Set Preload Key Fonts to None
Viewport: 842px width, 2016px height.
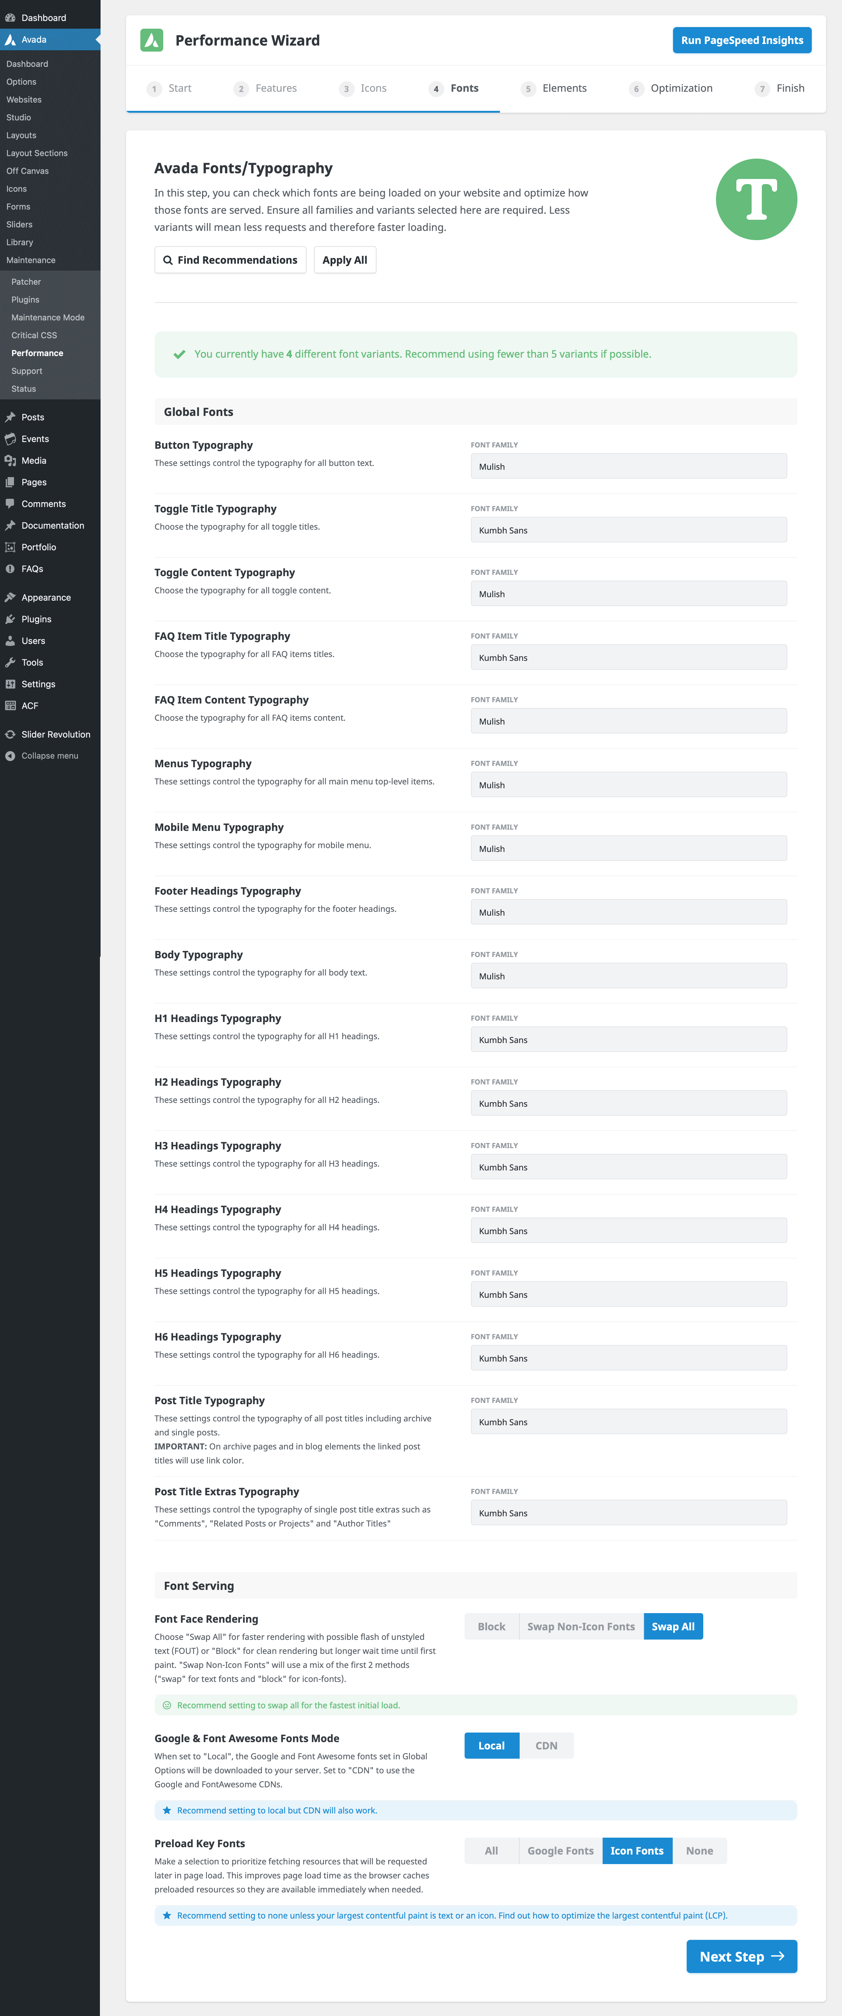(x=700, y=1851)
